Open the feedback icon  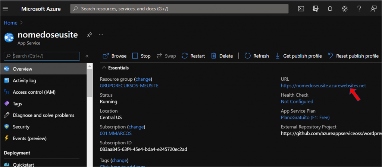coord(373,9)
